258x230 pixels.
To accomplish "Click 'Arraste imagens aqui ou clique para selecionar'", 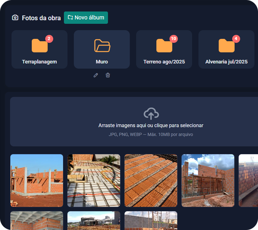I will 151,125.
